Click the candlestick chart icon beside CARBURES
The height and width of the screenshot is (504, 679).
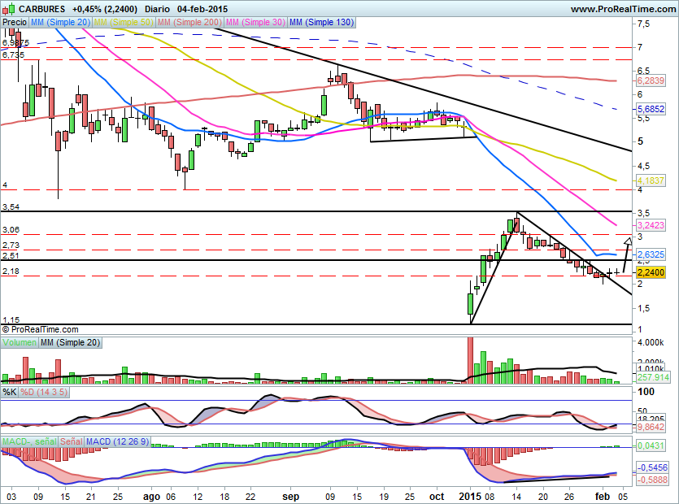(8, 9)
